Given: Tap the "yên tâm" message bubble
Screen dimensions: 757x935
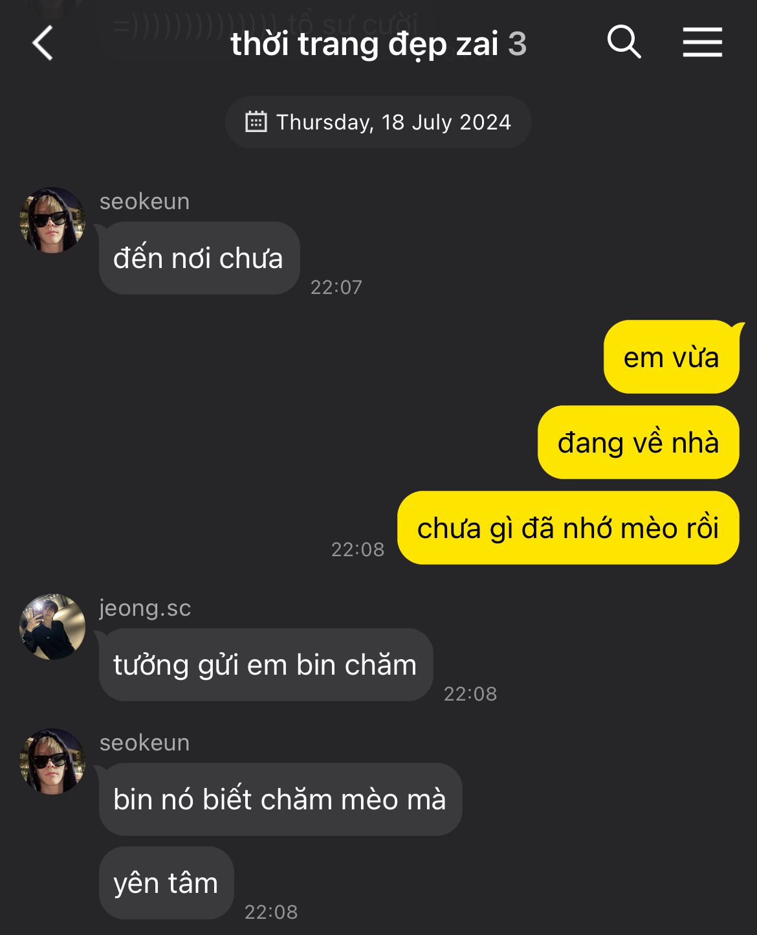Looking at the screenshot, I should (x=166, y=883).
